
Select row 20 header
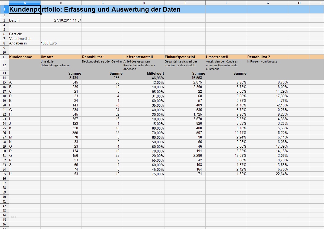tap(4, 105)
